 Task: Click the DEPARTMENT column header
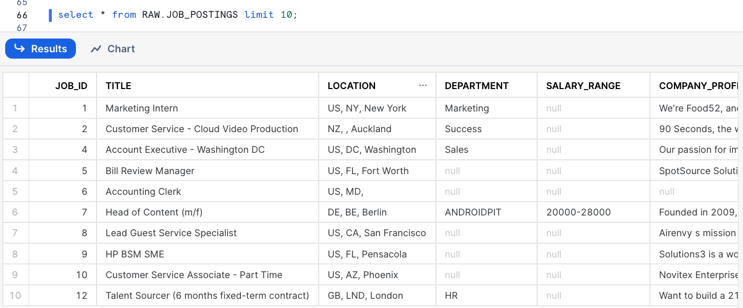click(x=477, y=86)
